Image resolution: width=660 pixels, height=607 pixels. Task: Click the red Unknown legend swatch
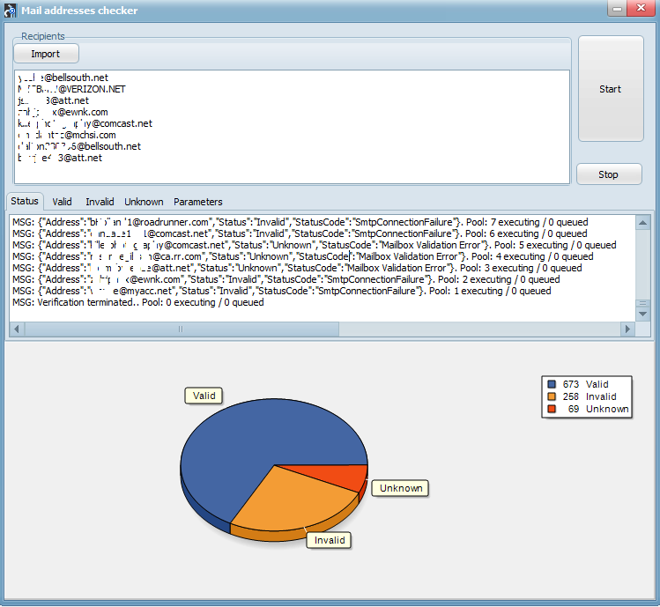[x=552, y=409]
